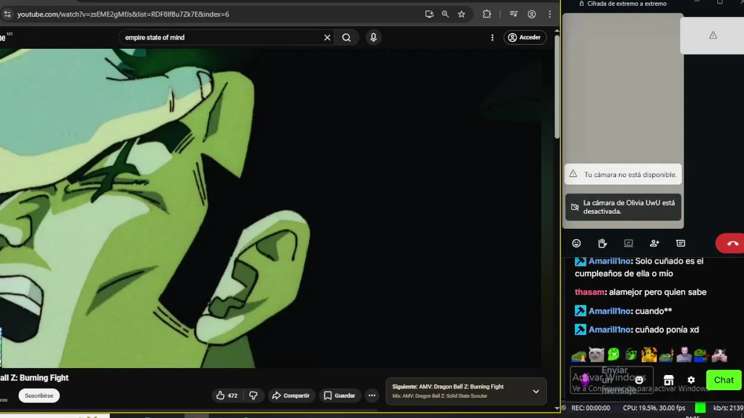
Task: Open the zoom magnifier icon in address bar
Action: [445, 14]
